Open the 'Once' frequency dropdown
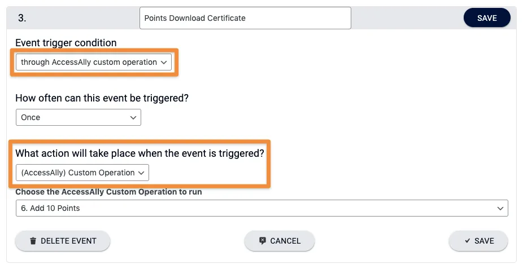Image resolution: width=523 pixels, height=269 pixels. pyautogui.click(x=78, y=117)
